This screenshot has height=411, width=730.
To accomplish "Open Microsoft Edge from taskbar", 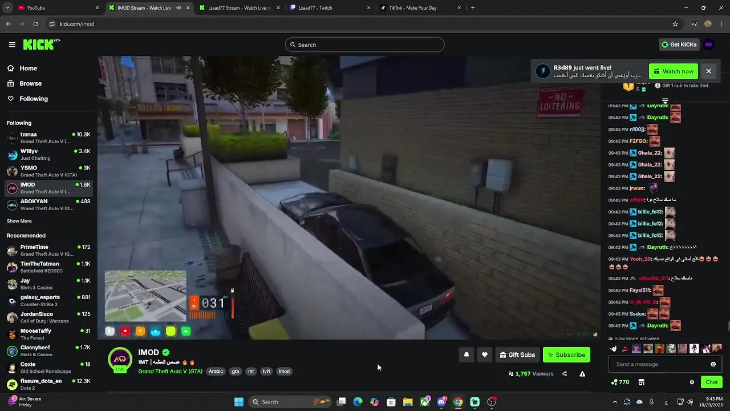I will point(358,402).
